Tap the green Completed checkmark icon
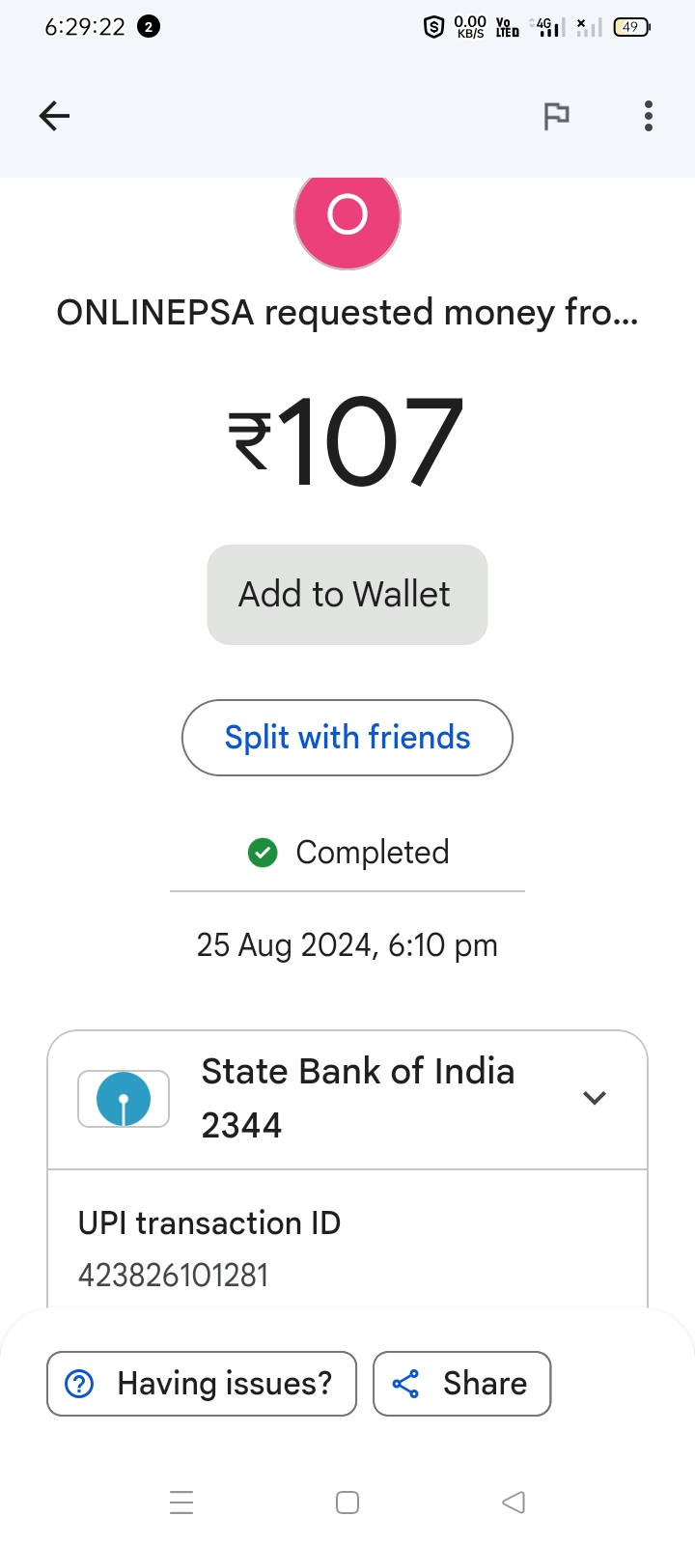 tap(263, 853)
